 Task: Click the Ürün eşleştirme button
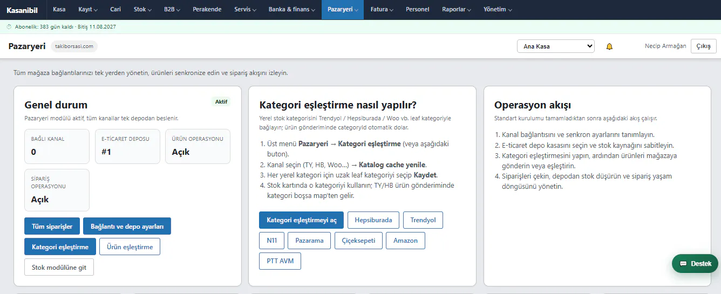pyautogui.click(x=130, y=247)
